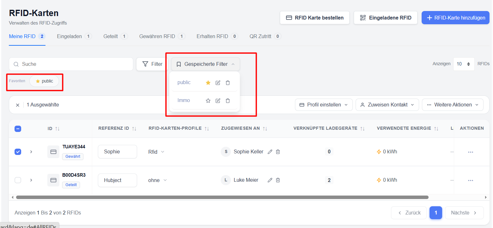Edit Luke Meier assignment pencil icon
Image resolution: width=493 pixels, height=228 pixels.
coord(270,180)
